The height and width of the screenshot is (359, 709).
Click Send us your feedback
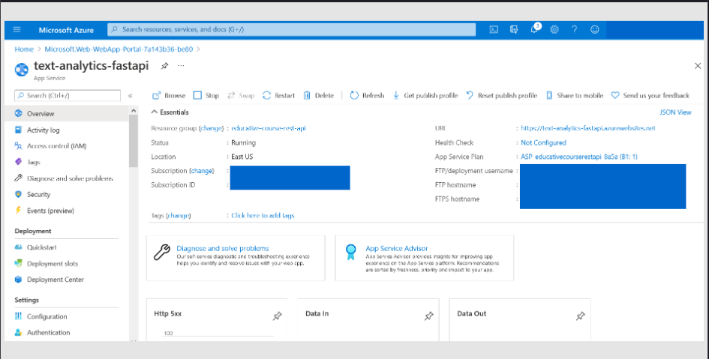[x=650, y=95]
